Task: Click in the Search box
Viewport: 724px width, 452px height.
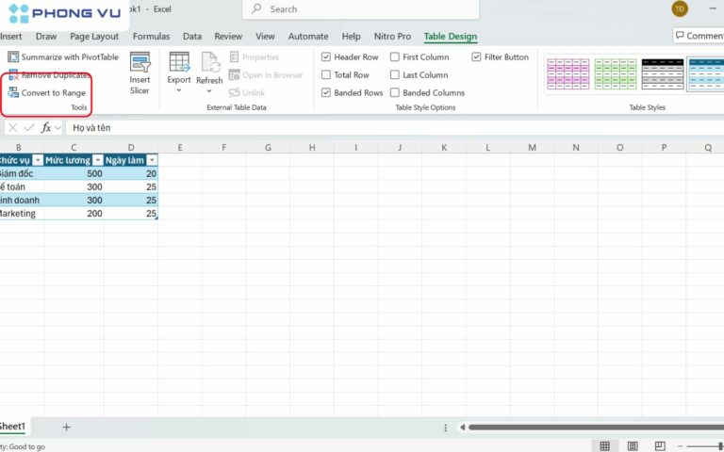Action: point(361,9)
